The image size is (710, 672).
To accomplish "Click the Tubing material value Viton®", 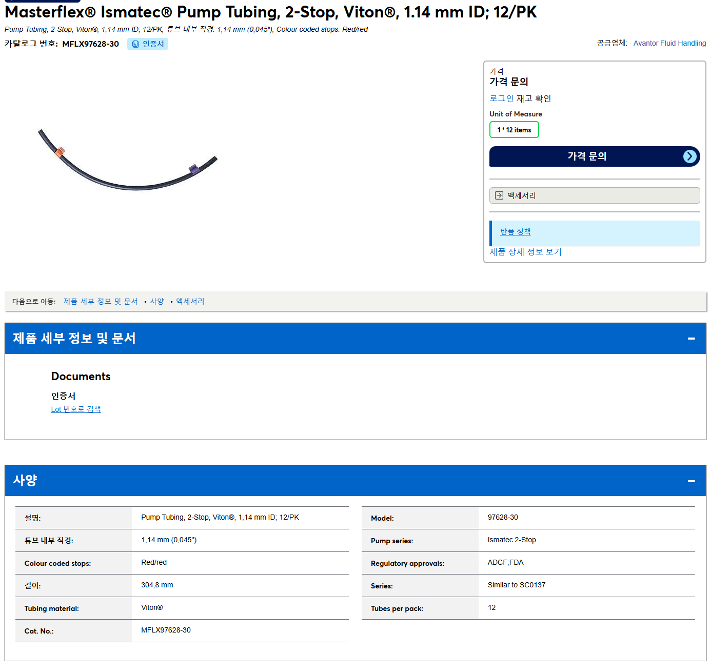I will [152, 607].
